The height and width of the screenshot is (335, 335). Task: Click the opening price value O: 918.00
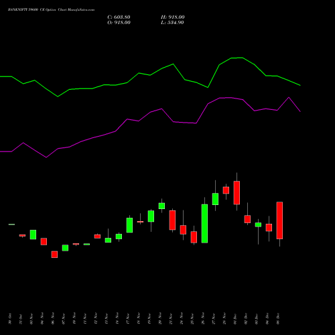[119, 23]
